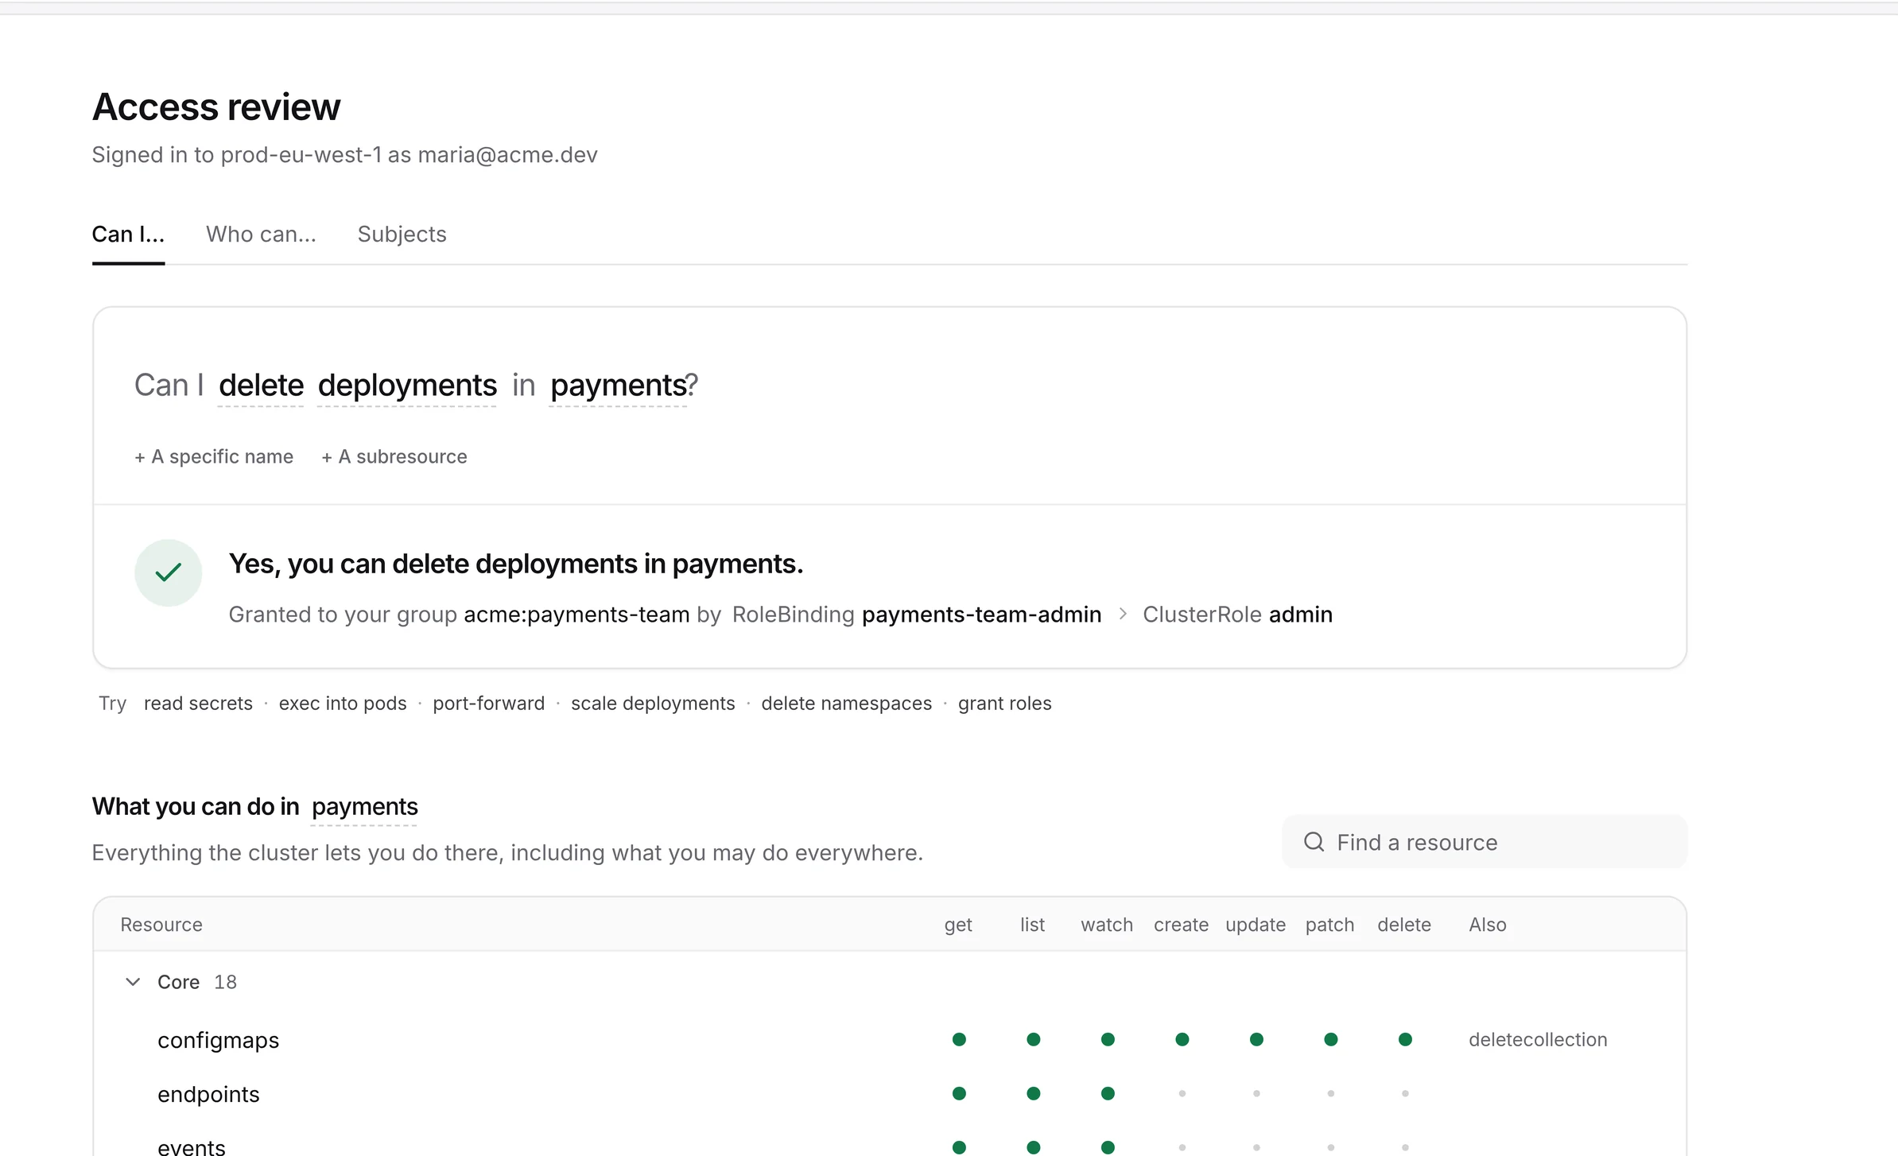Click events 'get' permission dot

[x=959, y=1147]
